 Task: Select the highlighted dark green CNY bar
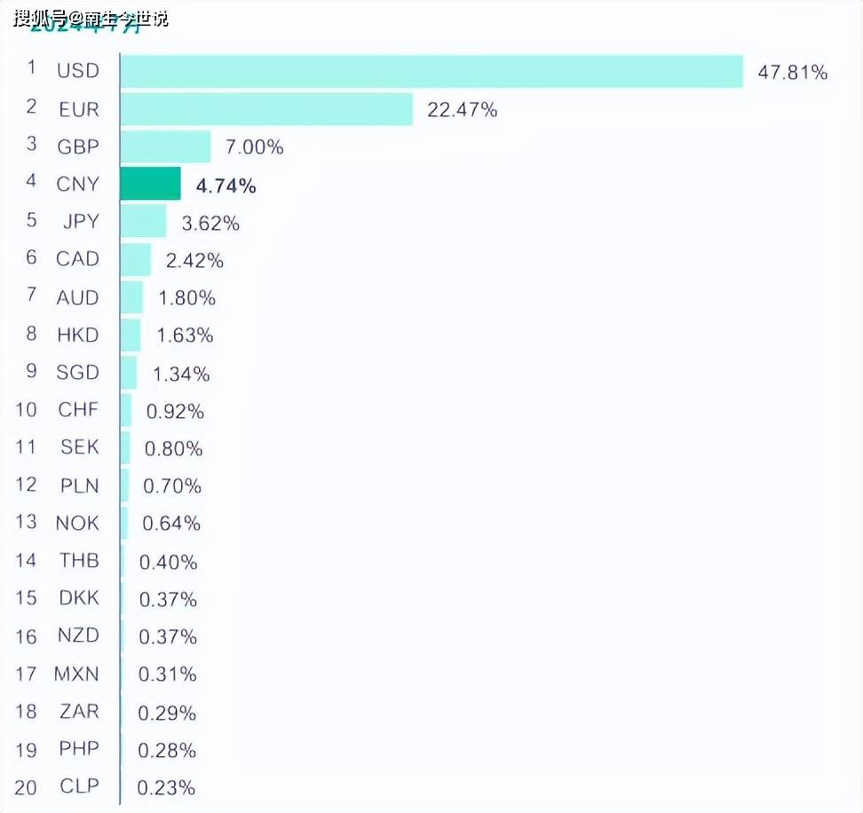coord(151,184)
